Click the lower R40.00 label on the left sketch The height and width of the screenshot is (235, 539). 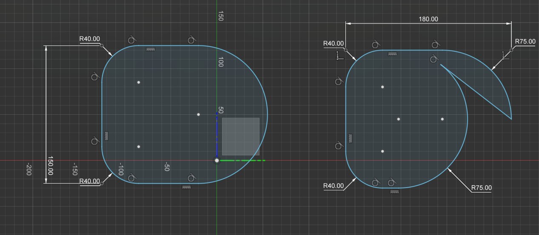coord(90,181)
